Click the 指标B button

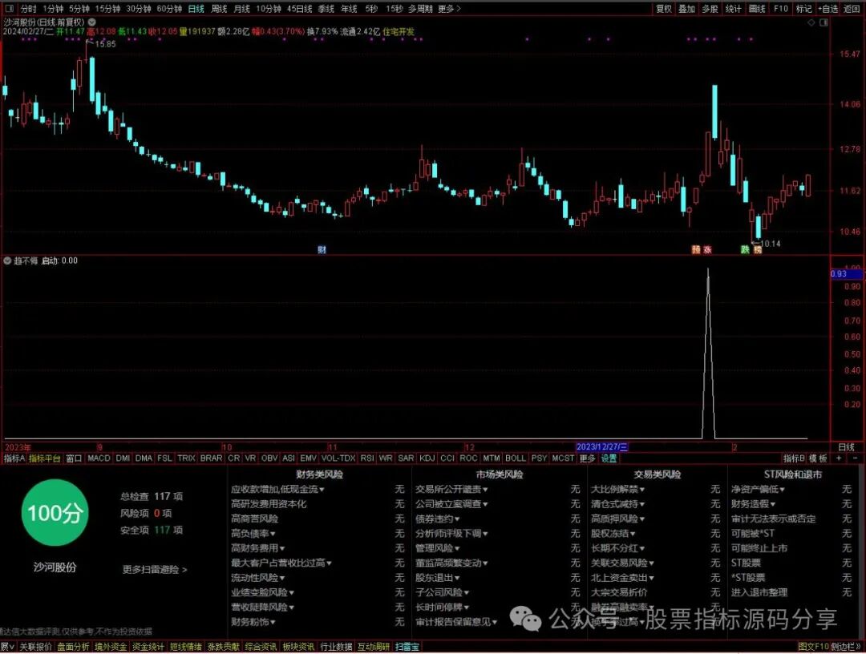coord(794,458)
